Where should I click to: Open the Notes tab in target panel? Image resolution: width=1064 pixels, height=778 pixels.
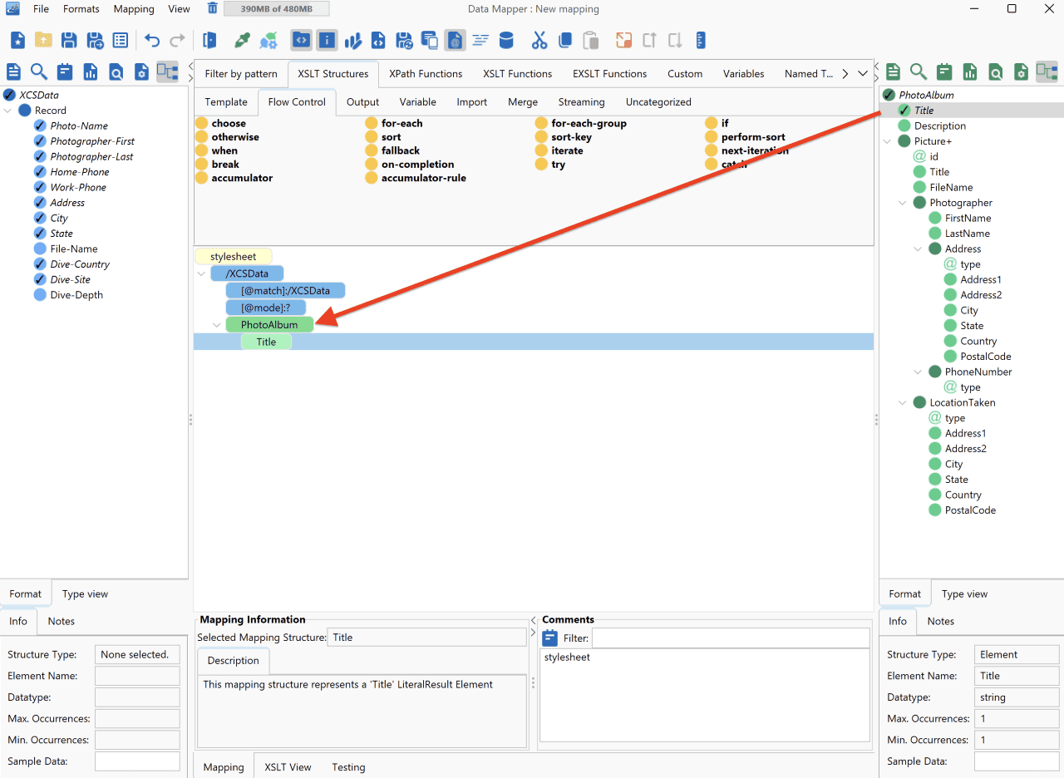(x=940, y=621)
